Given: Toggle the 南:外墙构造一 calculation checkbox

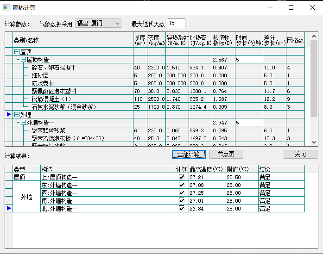Looking at the screenshot, I should point(182,201).
